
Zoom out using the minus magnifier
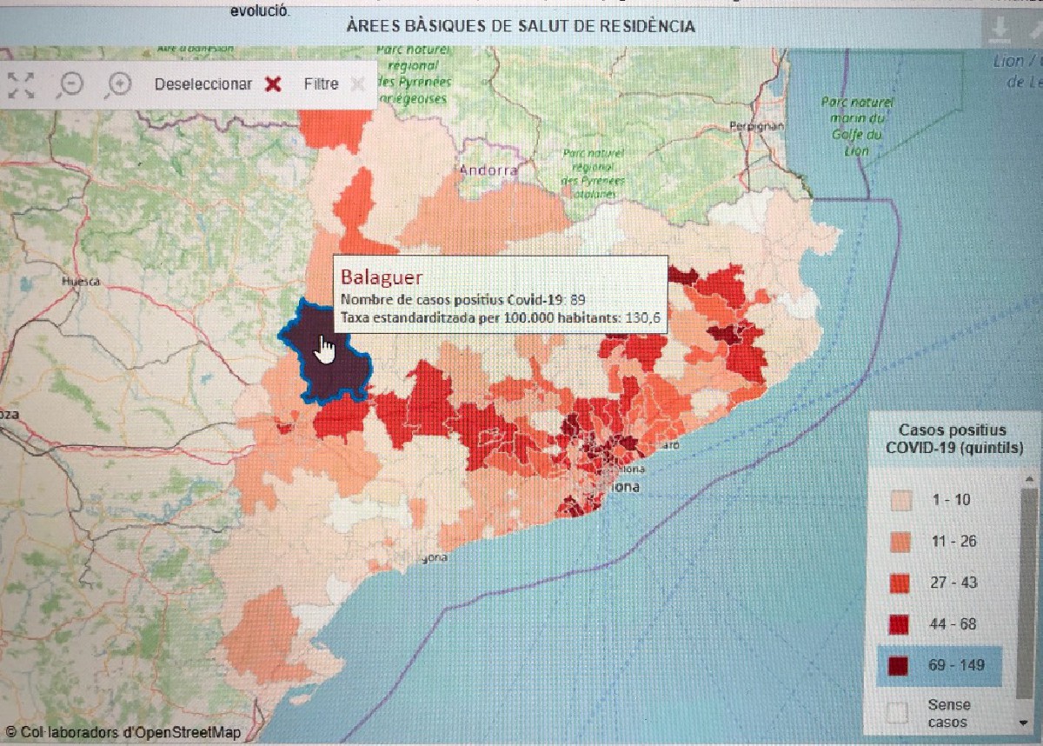[x=70, y=84]
